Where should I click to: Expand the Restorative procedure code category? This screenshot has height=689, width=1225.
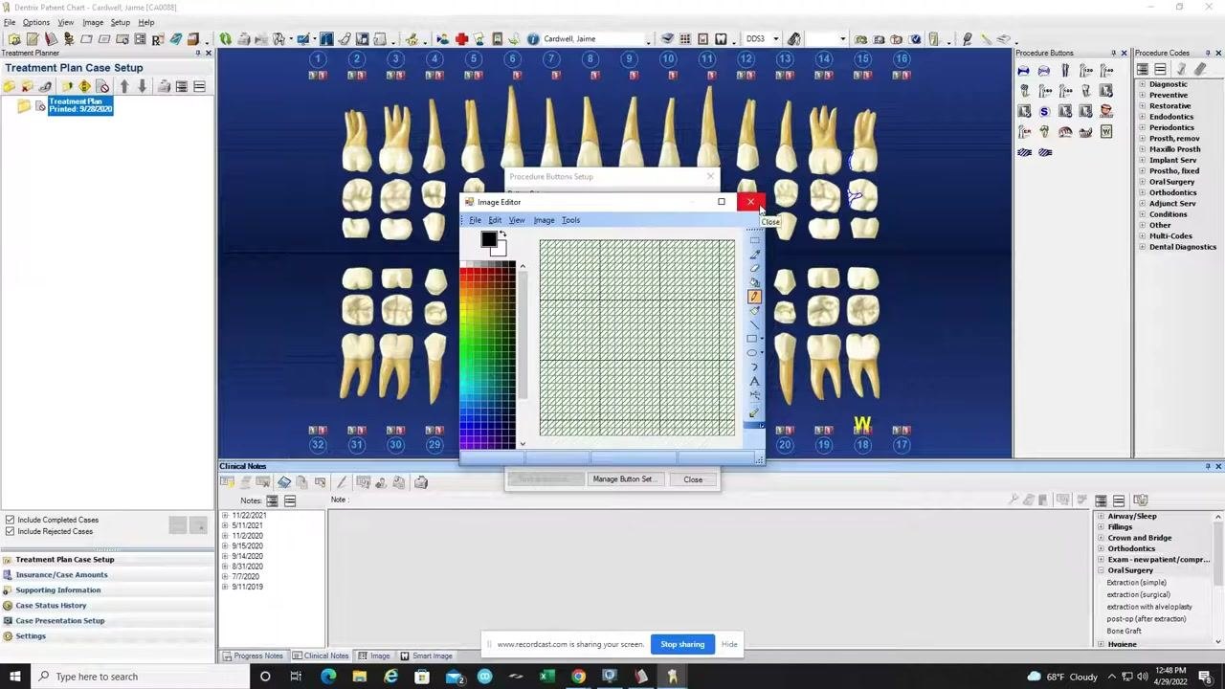click(x=1142, y=106)
